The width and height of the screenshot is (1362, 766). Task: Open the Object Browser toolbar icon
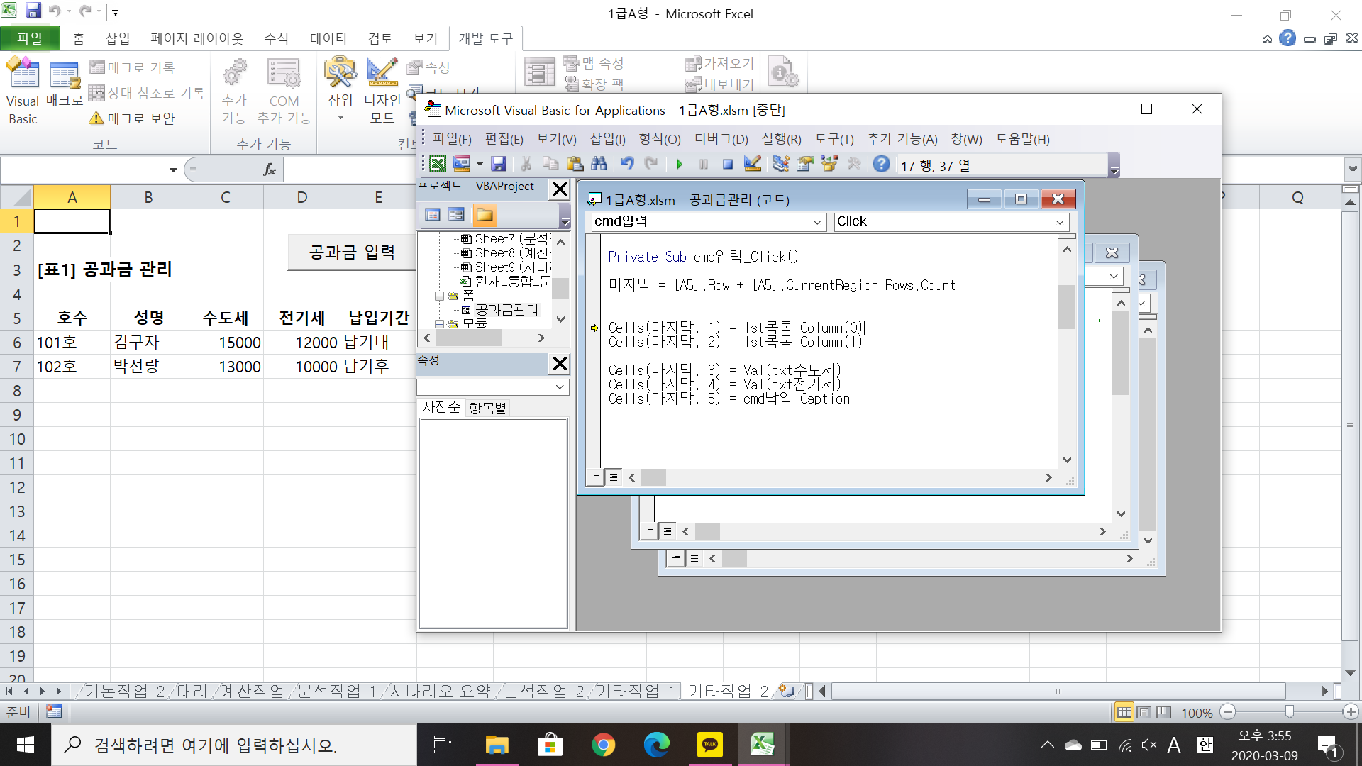click(829, 165)
